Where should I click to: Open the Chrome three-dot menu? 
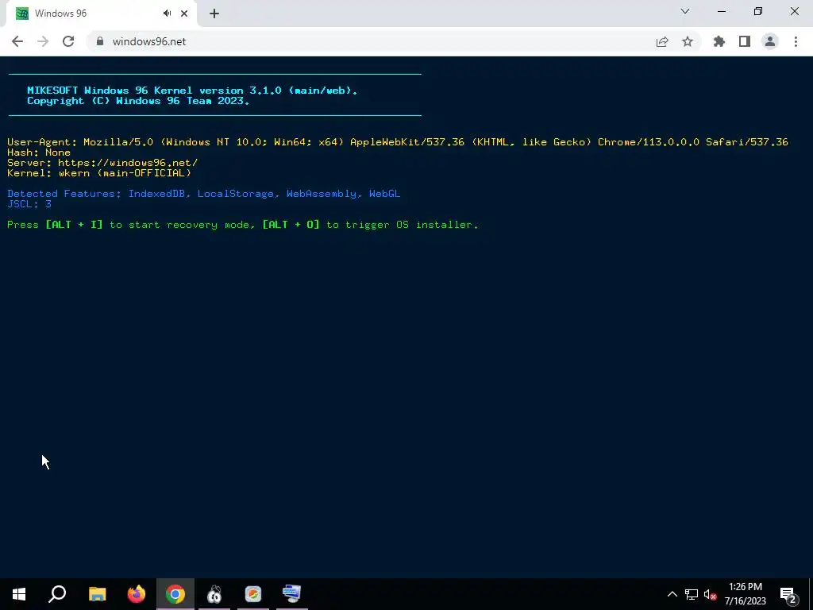click(796, 41)
